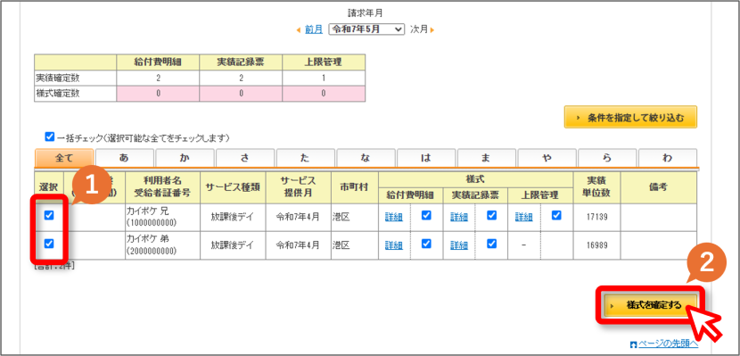740x356 pixels.
Task: Click the ページの先頭へ link
Action: (668, 344)
